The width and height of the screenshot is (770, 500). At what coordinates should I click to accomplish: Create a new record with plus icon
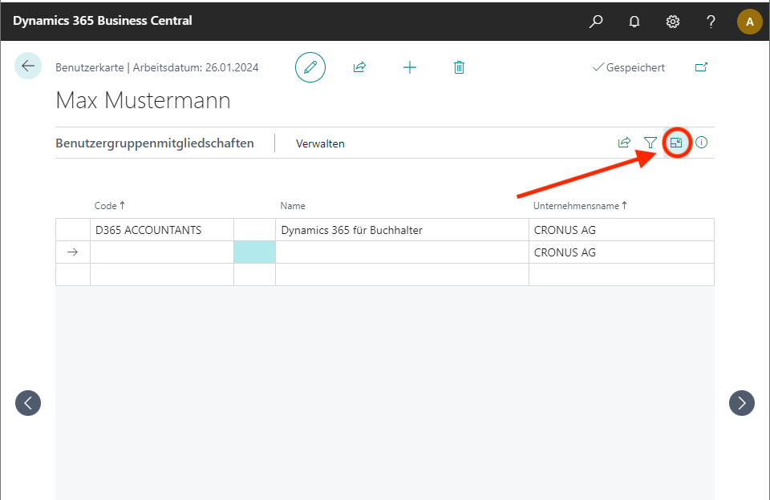pos(410,67)
